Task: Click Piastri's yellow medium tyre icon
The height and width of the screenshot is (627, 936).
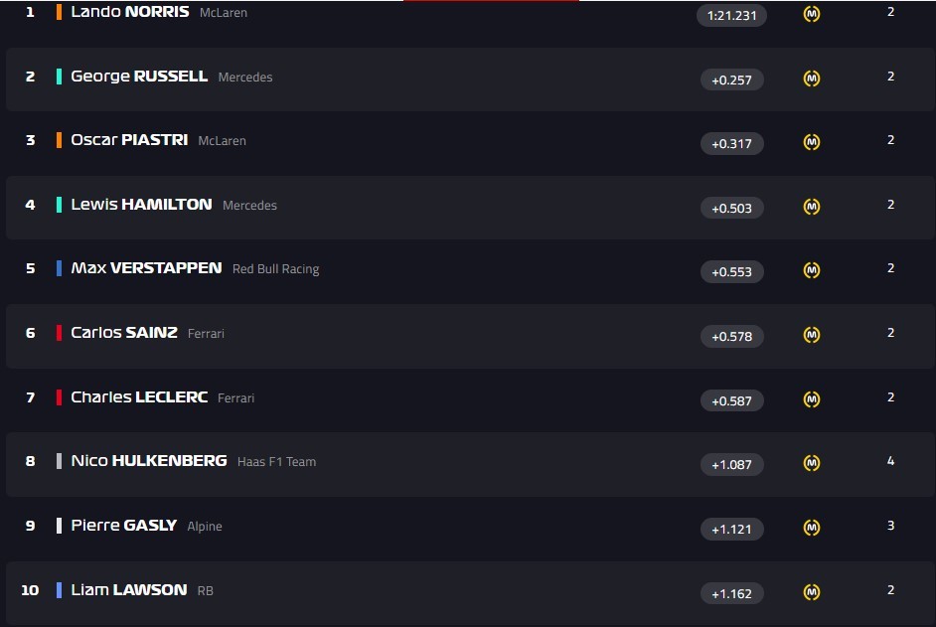Action: [812, 143]
